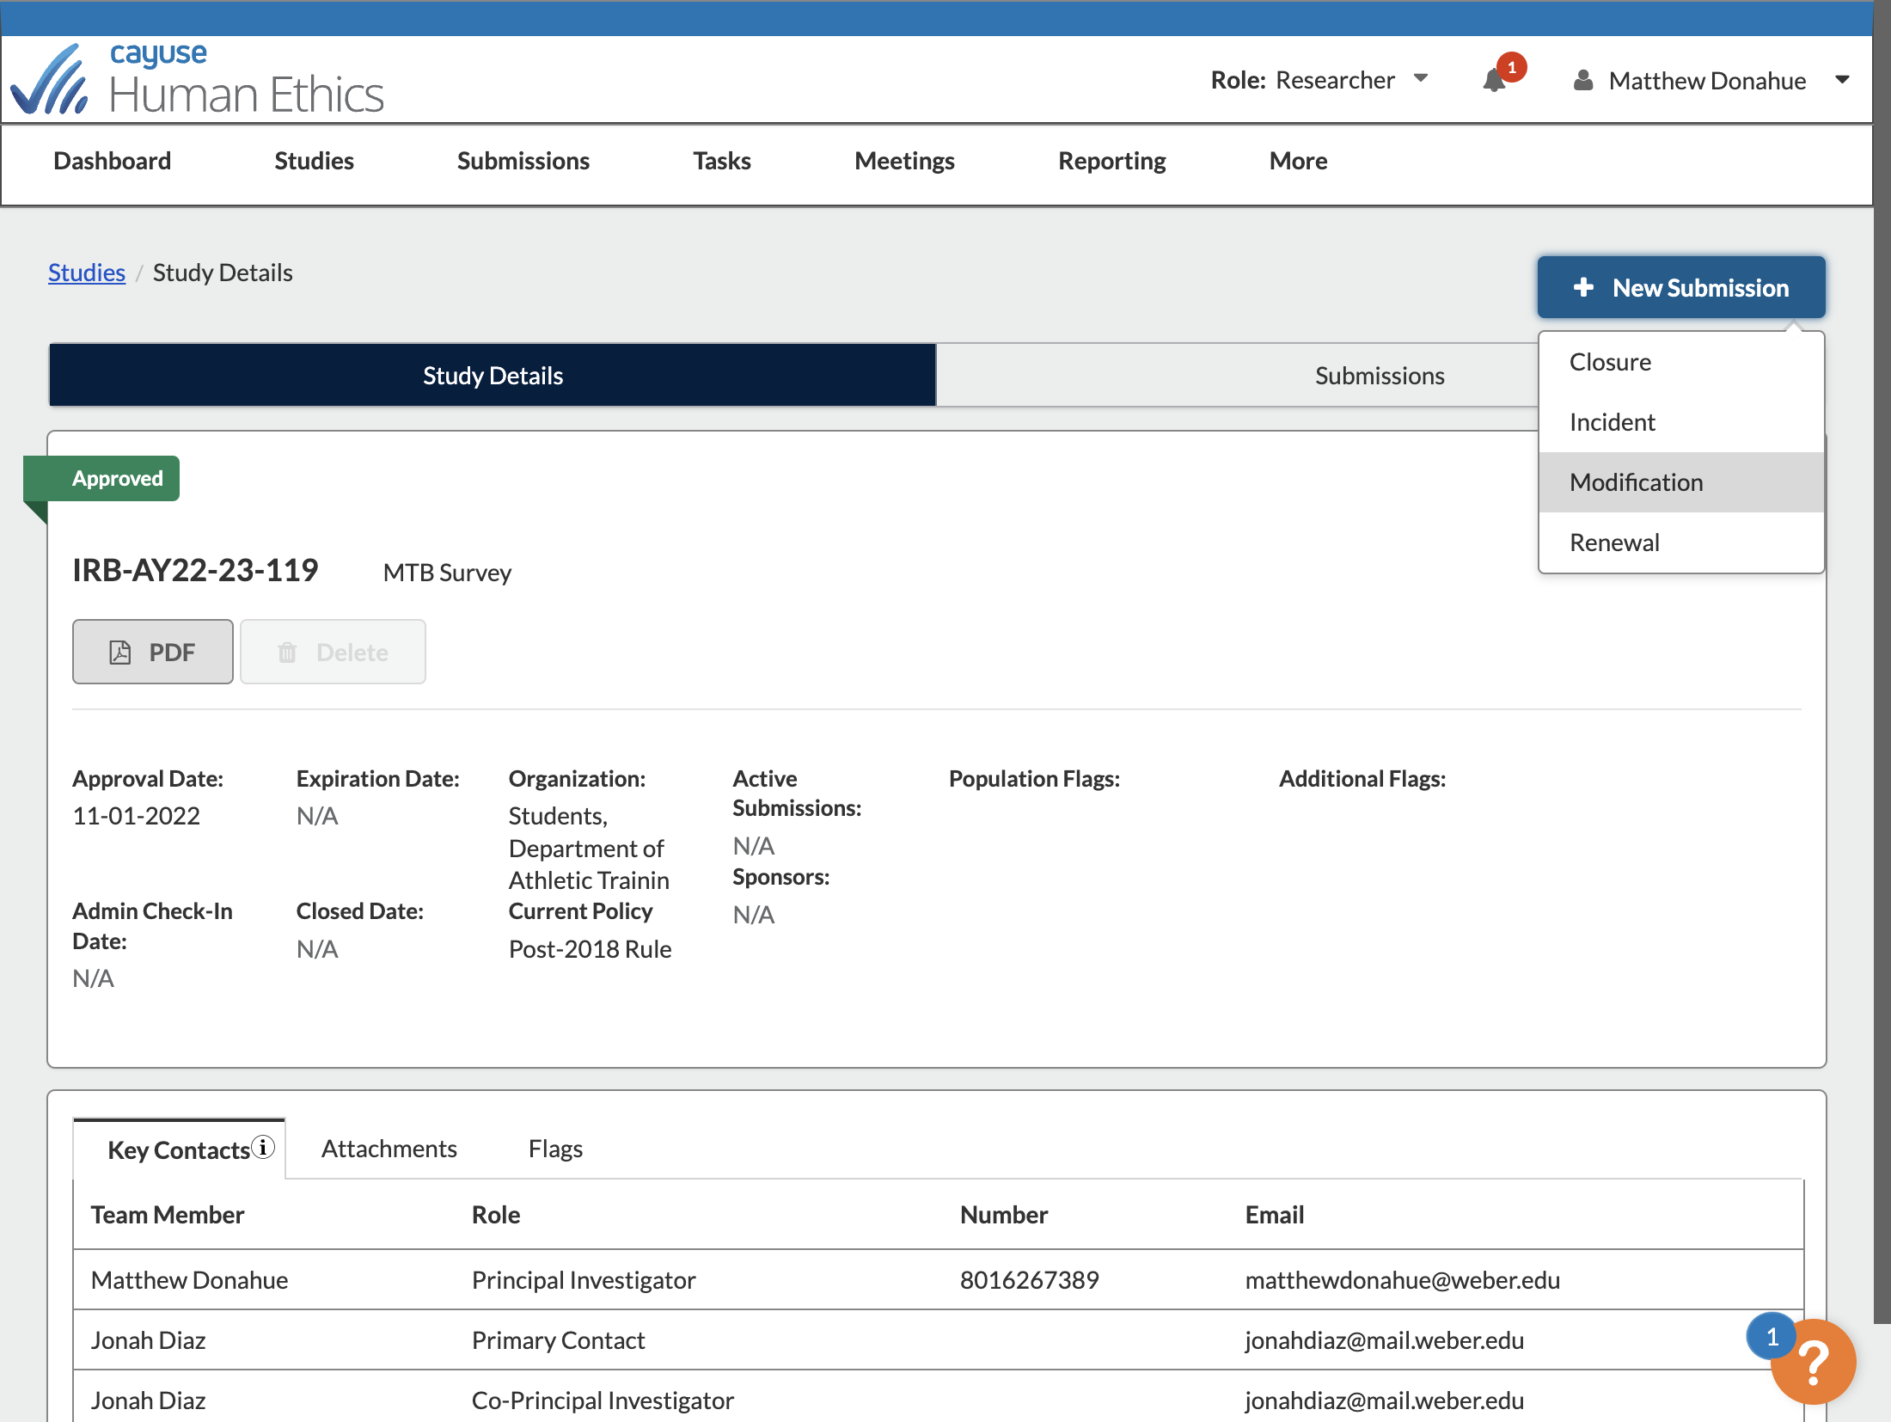Screen dimensions: 1891x1422
Task: Open the Matthew Donahue account dropdown arrow
Action: click(1842, 79)
